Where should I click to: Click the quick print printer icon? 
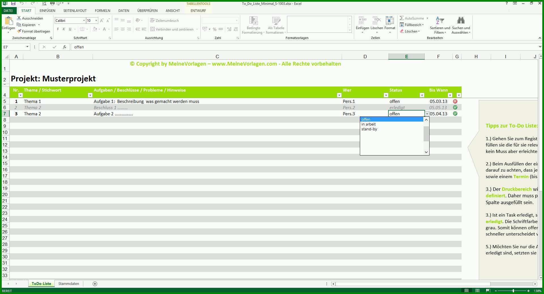pyautogui.click(x=52, y=3)
